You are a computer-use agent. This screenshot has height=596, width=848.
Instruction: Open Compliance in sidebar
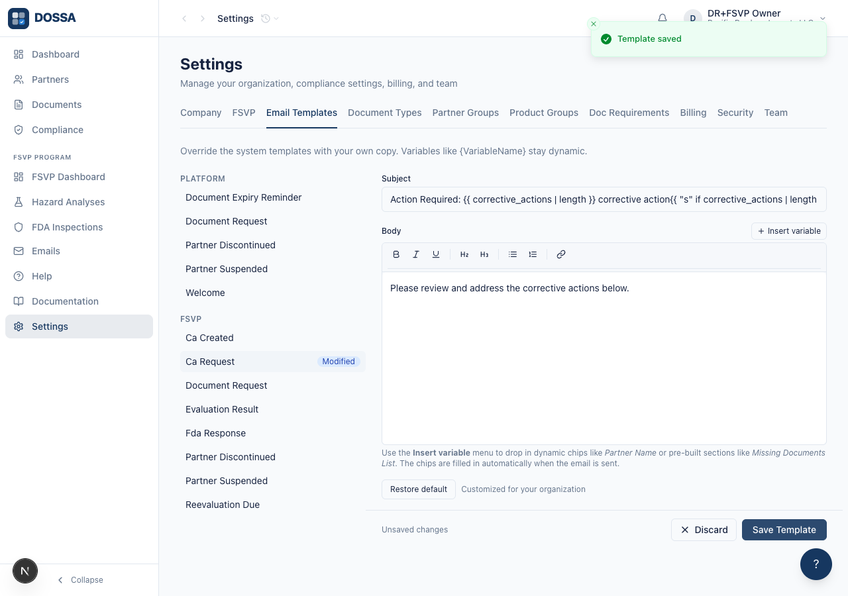(79, 130)
